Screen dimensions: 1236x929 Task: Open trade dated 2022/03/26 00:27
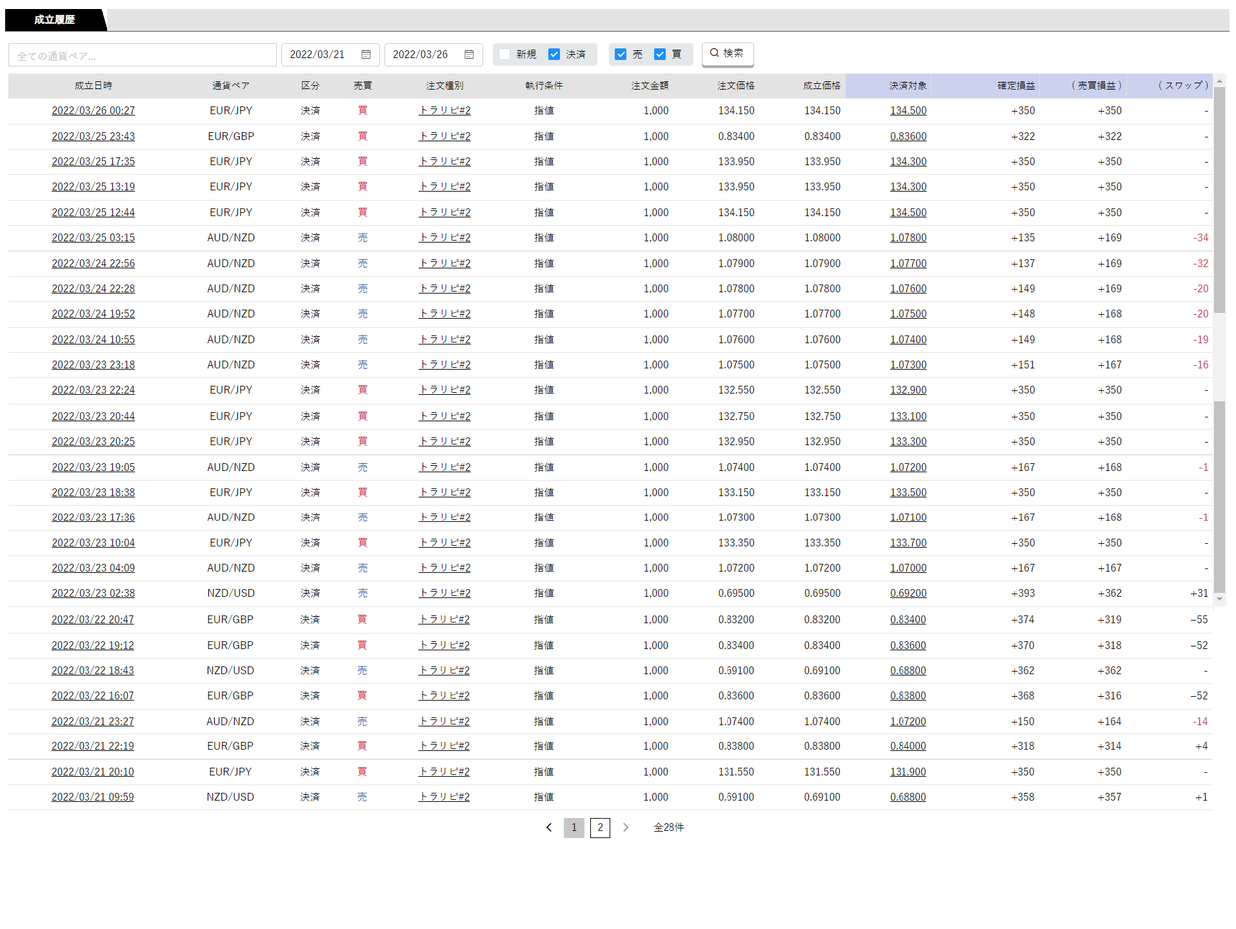pyautogui.click(x=94, y=111)
